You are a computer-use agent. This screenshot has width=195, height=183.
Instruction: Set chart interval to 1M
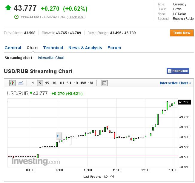pos(90,83)
